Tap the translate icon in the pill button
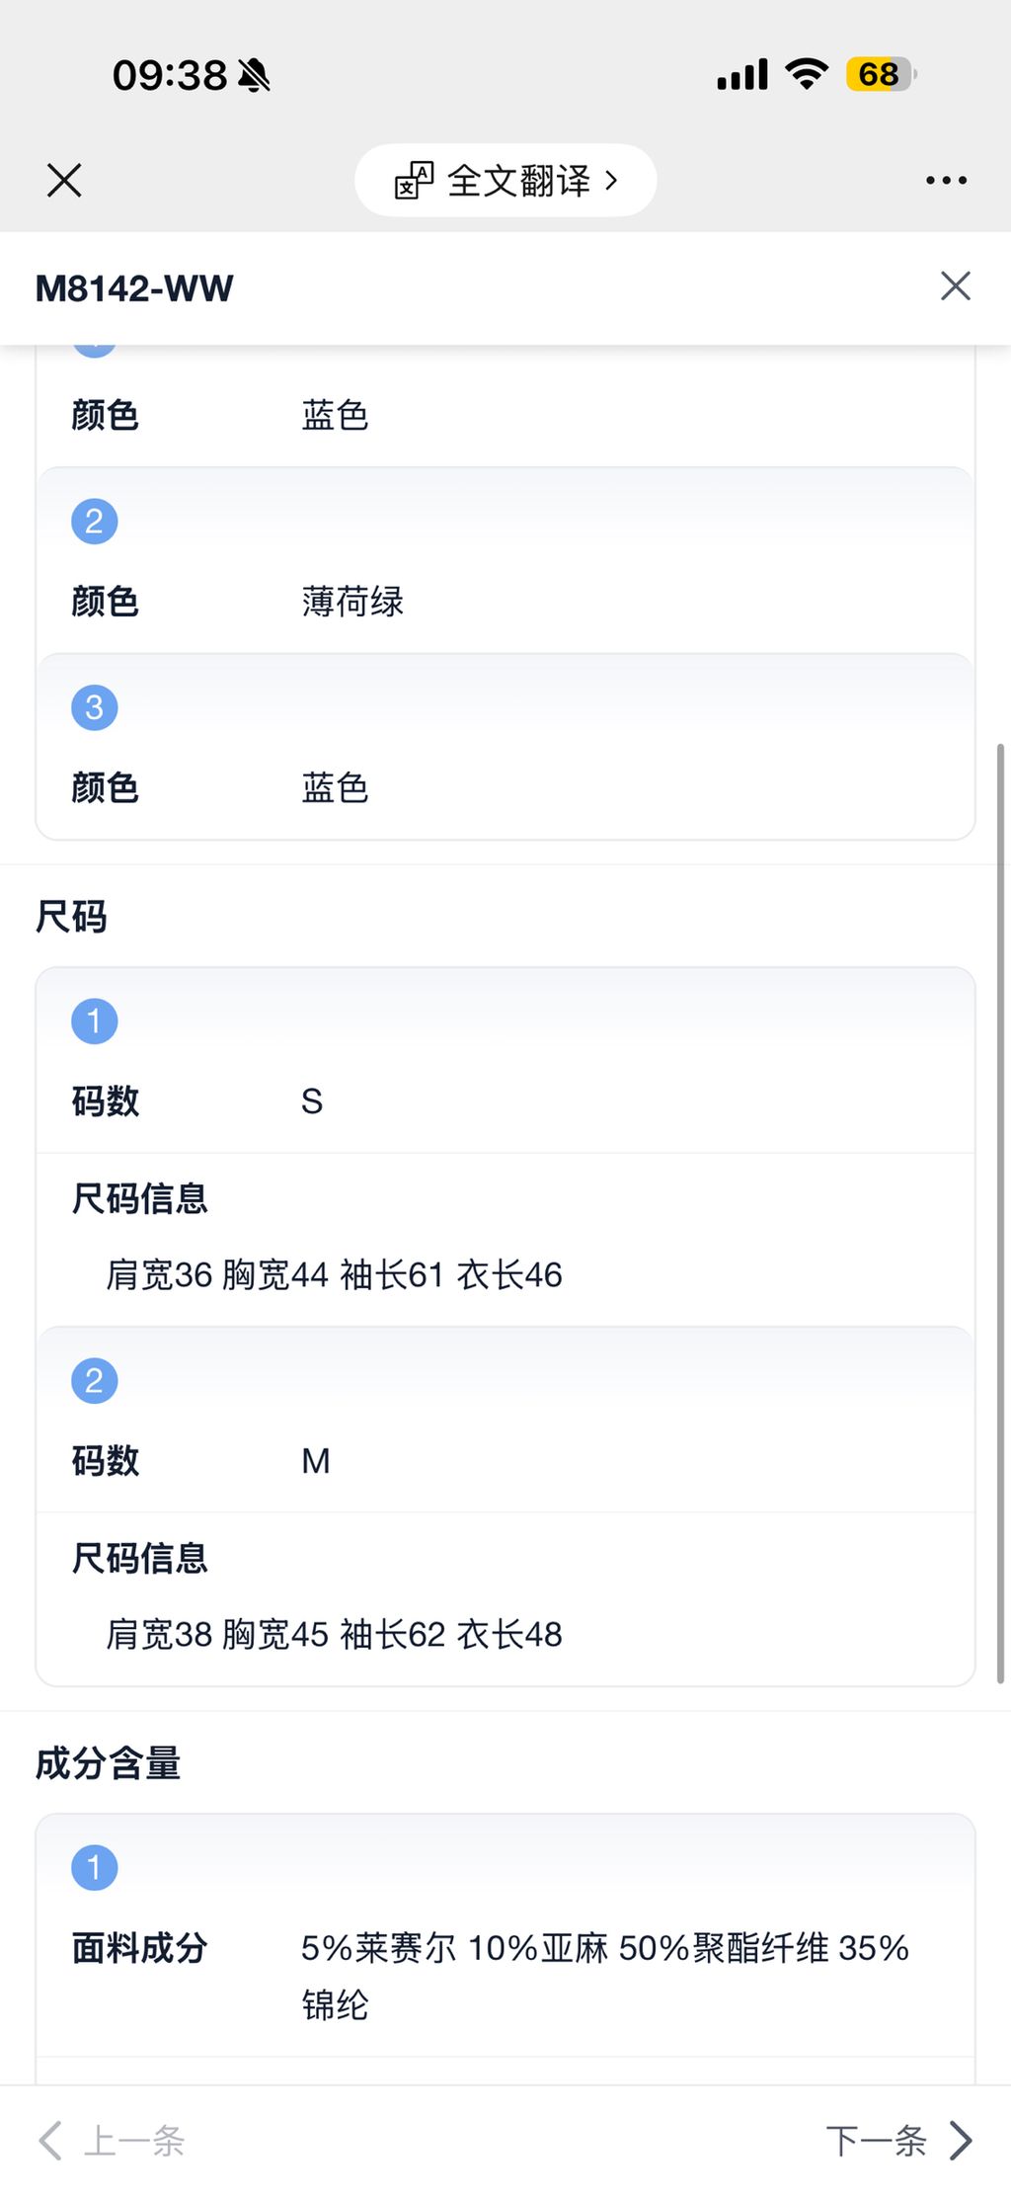 [414, 181]
